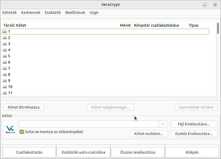Select slot number 11 text

point(10,93)
